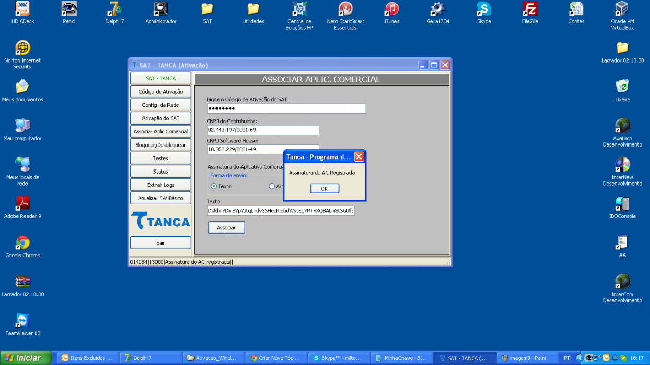Viewport: 650px width, 365px height.
Task: Click Extrair Logs button
Action: coord(161,185)
